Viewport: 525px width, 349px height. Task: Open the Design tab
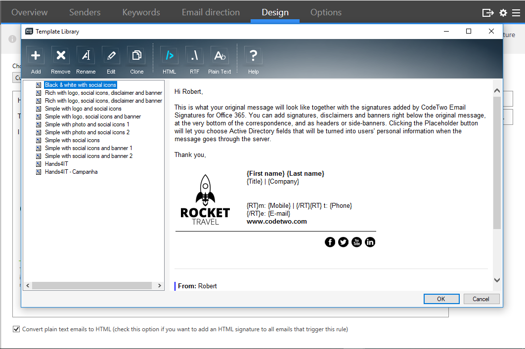(275, 12)
